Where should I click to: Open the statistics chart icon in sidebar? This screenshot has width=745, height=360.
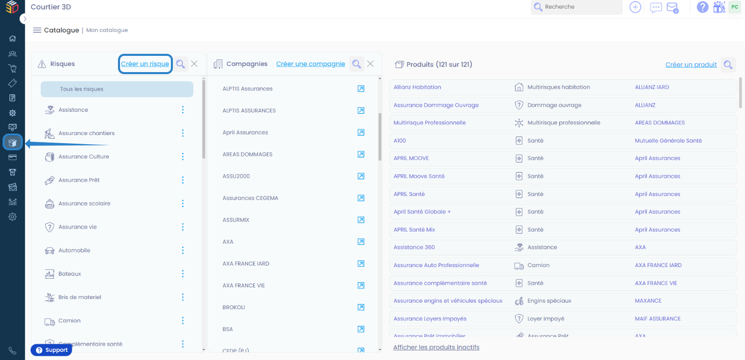(13, 202)
